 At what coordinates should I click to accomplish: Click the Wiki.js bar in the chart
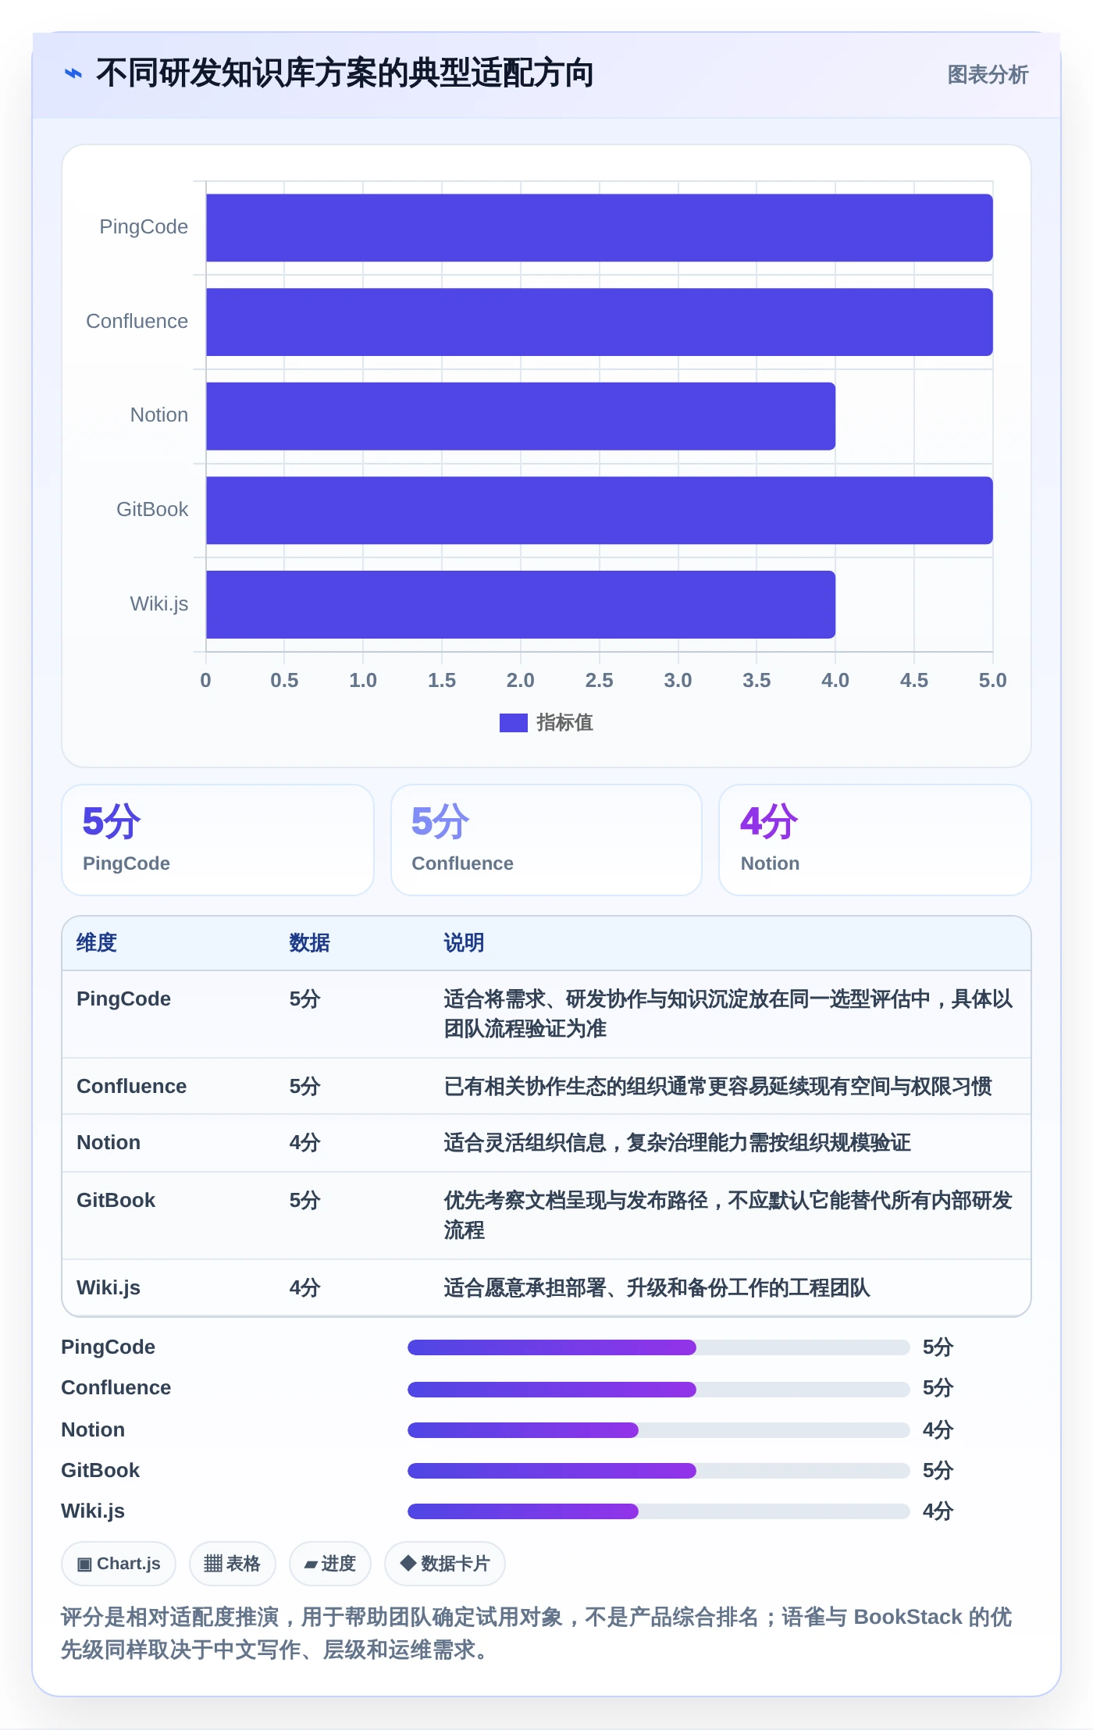521,604
